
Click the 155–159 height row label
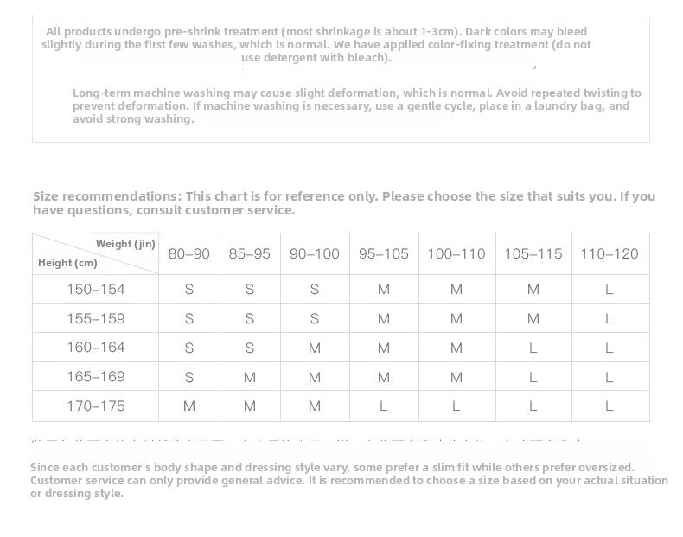click(x=96, y=318)
